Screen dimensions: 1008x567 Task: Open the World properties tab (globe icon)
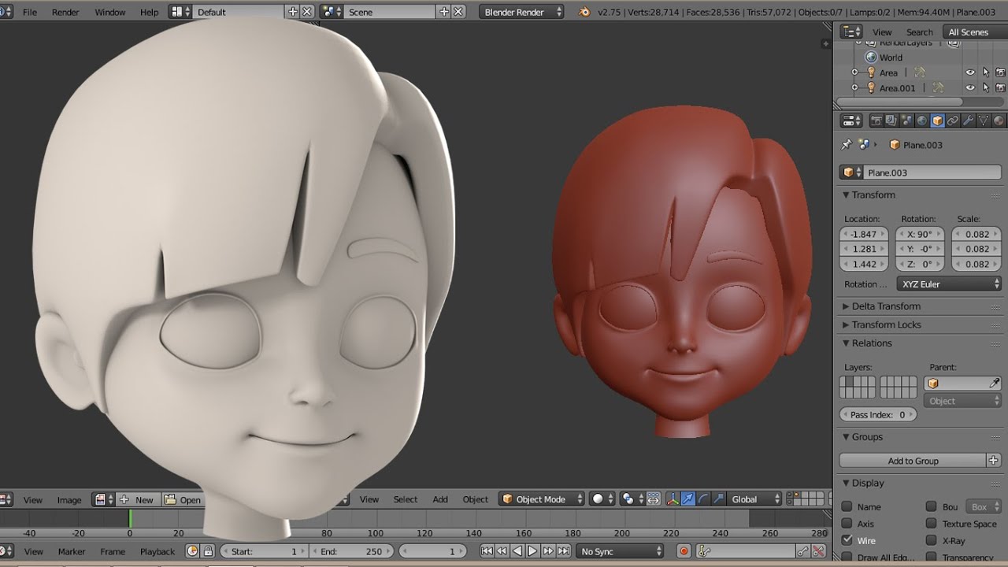pyautogui.click(x=921, y=120)
